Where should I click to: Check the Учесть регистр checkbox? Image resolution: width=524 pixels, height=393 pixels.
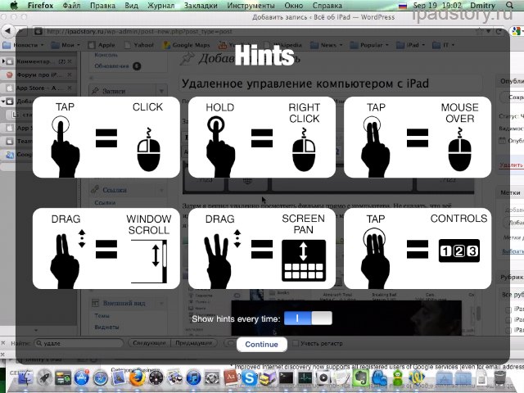(x=296, y=343)
